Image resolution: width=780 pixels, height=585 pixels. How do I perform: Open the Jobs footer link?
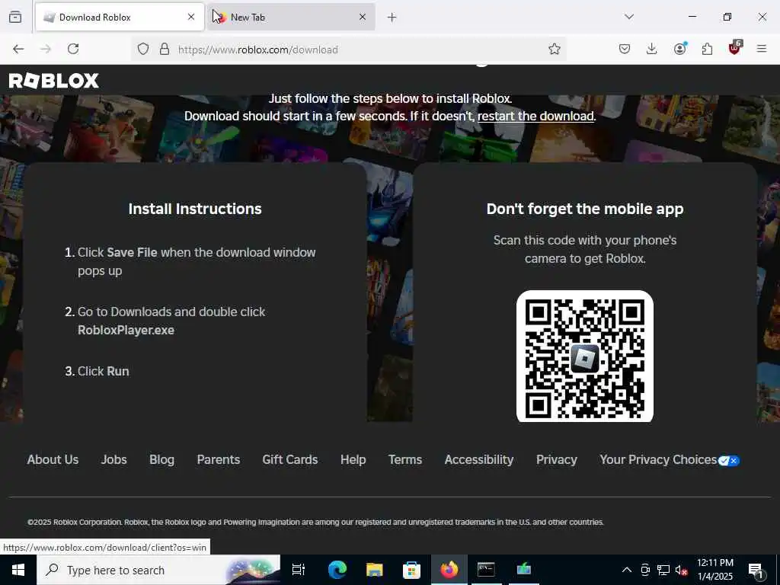[114, 459]
